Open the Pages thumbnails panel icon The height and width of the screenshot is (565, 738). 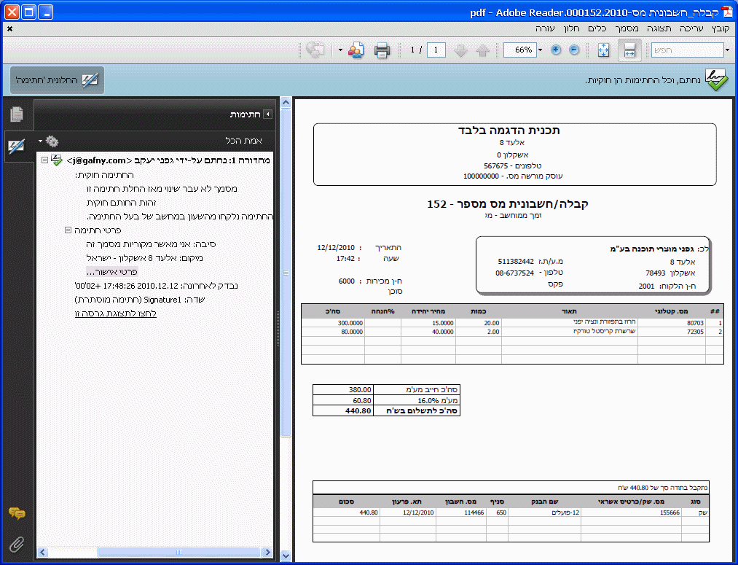pyautogui.click(x=17, y=114)
